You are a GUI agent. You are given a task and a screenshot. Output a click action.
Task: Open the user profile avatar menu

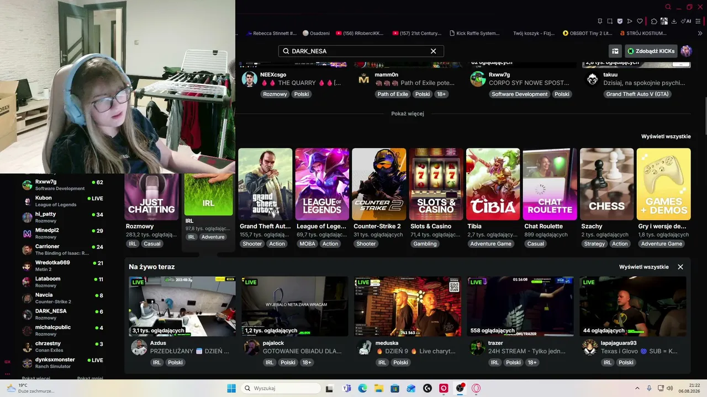coord(686,51)
